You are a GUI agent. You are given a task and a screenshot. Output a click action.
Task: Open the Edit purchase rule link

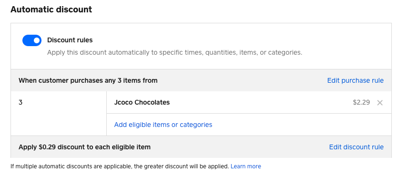[x=355, y=80]
